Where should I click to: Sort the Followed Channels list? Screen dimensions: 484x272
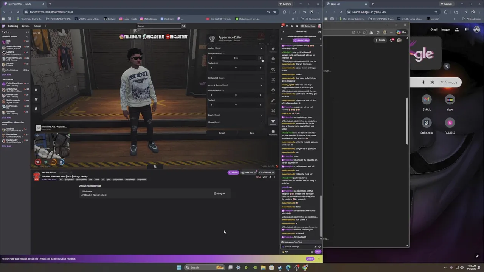[x=27, y=37]
